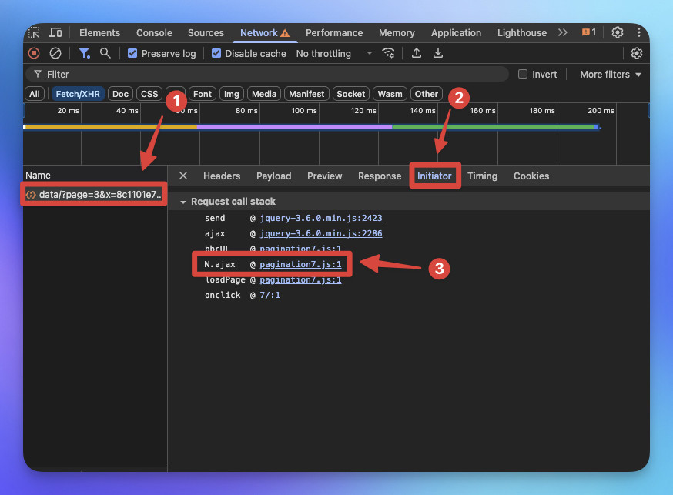
Task: Click the Name column header
Action: [x=38, y=175]
